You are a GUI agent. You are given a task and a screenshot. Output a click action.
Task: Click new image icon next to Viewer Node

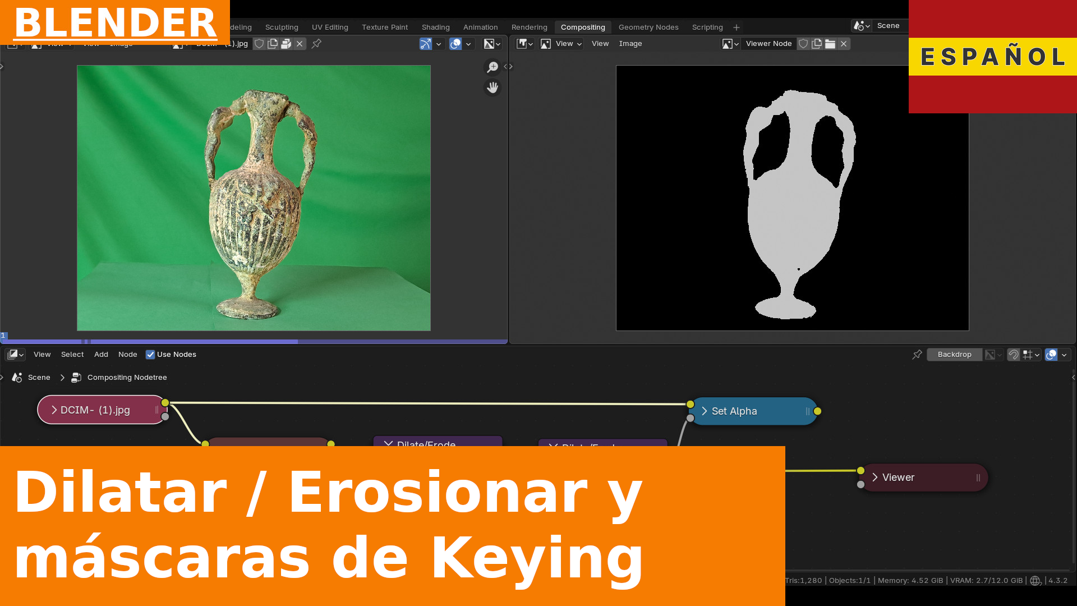tap(817, 44)
